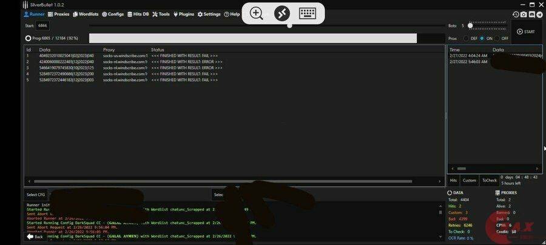Click the '5 hours left' time estimate
Viewport: 546px width, 245px height.
point(511,183)
